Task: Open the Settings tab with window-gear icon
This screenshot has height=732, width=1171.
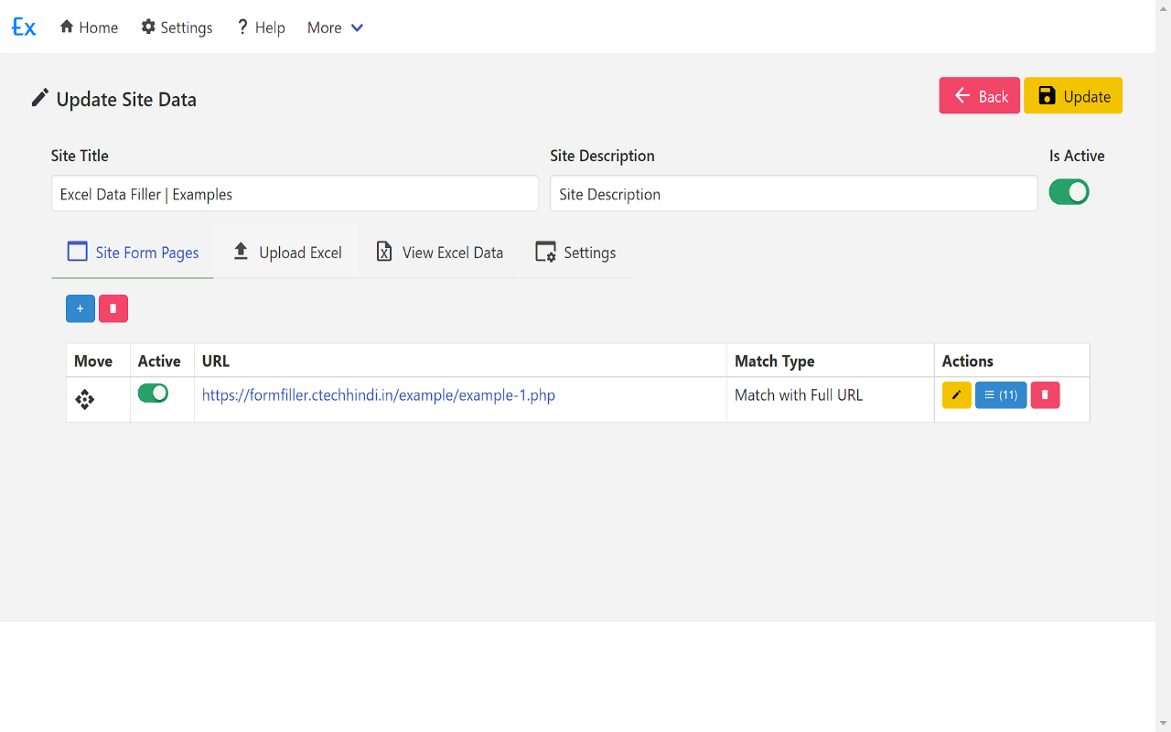Action: (575, 253)
